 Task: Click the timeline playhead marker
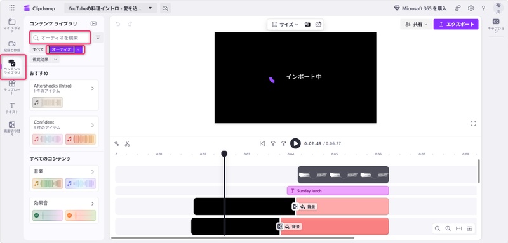[224, 154]
